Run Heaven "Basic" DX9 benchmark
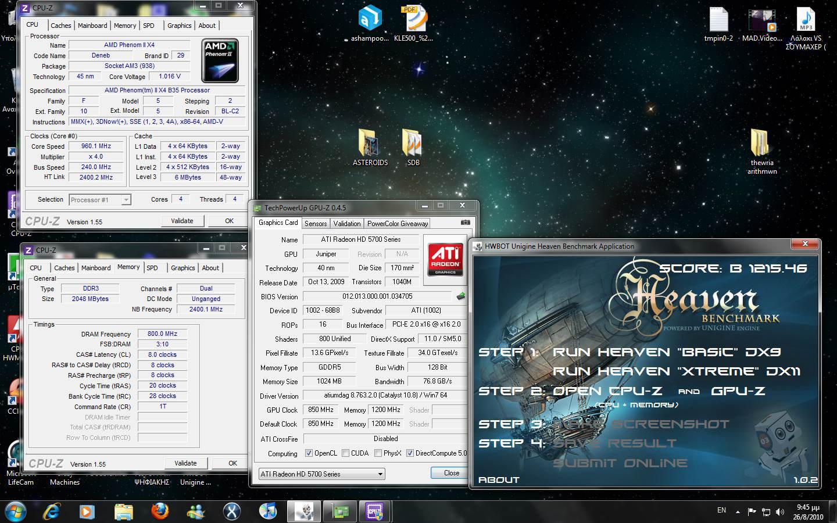The image size is (837, 523). 667,352
